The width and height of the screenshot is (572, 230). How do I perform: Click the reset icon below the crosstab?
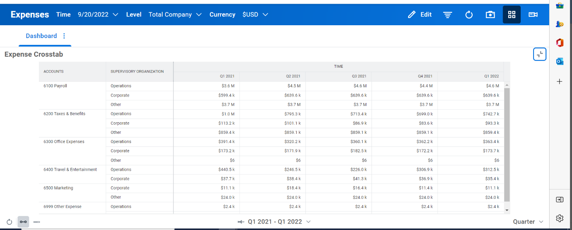(9, 222)
